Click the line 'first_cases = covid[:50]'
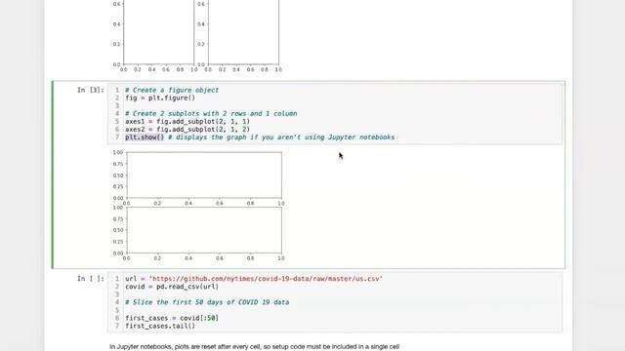The height and width of the screenshot is (351, 625). 172,318
